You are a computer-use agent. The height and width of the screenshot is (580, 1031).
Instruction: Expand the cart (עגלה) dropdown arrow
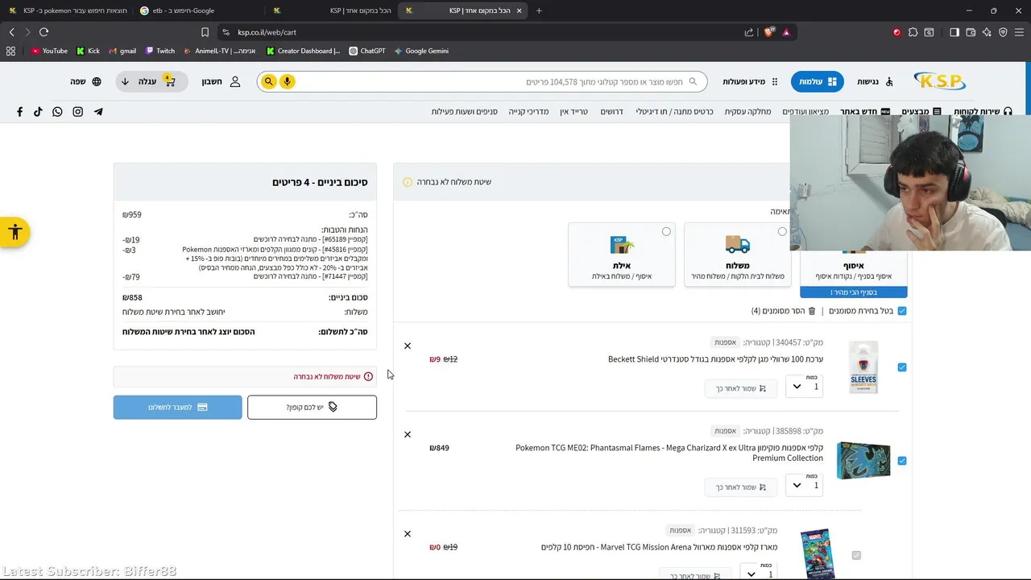(x=125, y=81)
